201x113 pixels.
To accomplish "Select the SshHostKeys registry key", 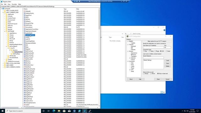I will (16, 54).
